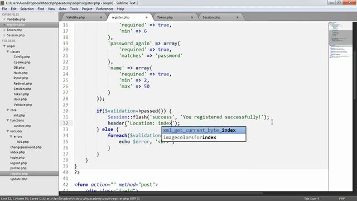Open the Edit menu
Image resolution: width=357 pixels, height=201 pixels.
[13, 9]
